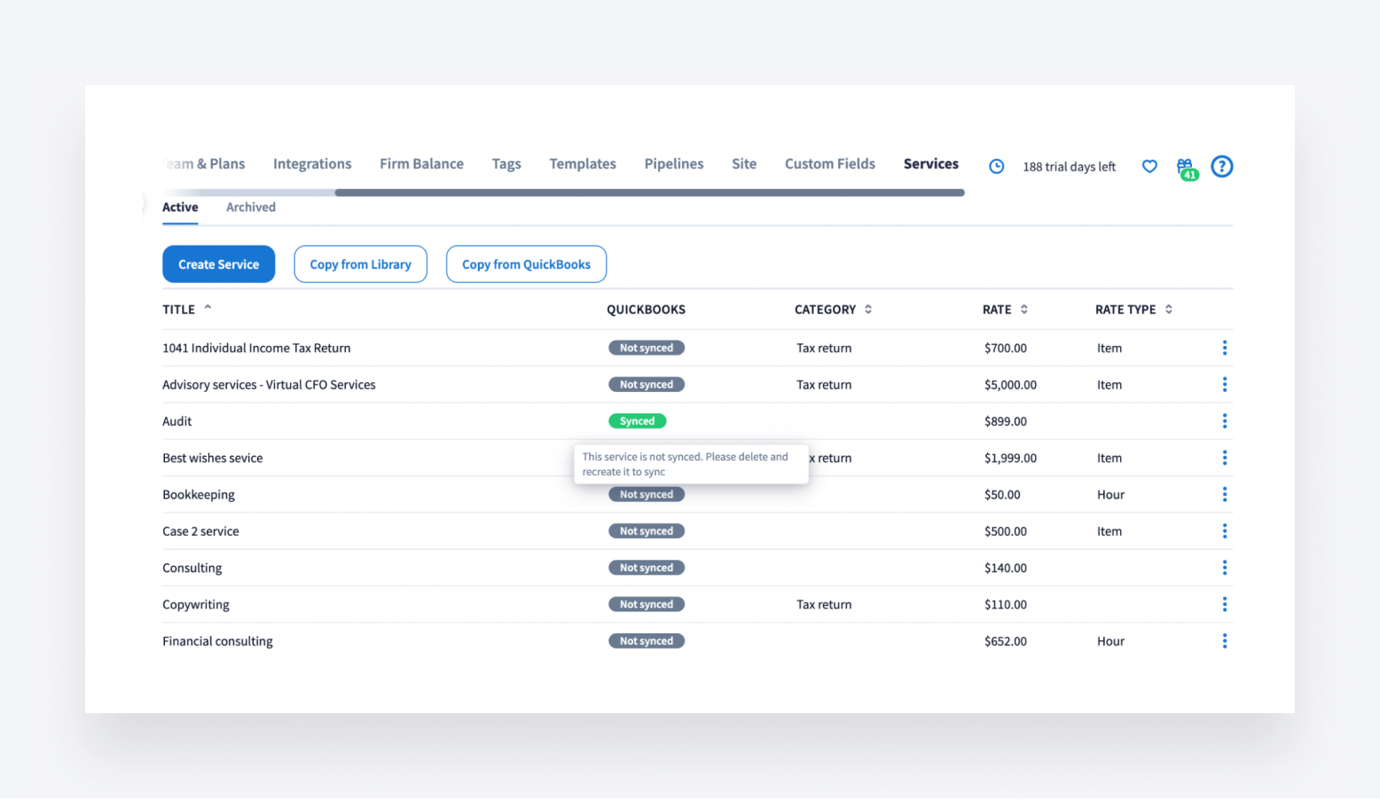Open the gift icon with 41 badge
The width and height of the screenshot is (1380, 809).
pos(1186,167)
